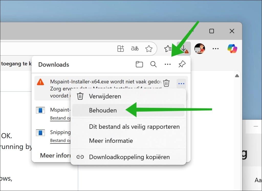Open downloads folder icon in Downloads panel
This screenshot has width=262, height=191.
pos(139,64)
